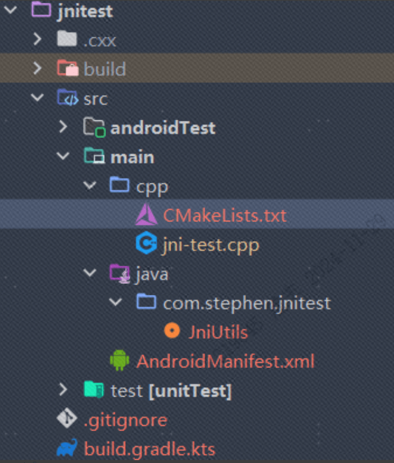The image size is (394, 463).
Task: Expand the .cxx folder
Action: [37, 39]
